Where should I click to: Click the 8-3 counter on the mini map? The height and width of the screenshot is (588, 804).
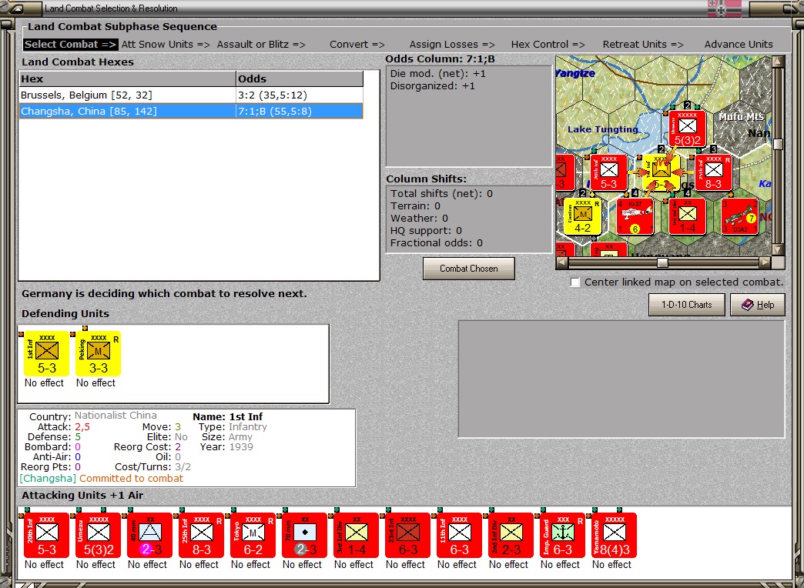(x=713, y=172)
